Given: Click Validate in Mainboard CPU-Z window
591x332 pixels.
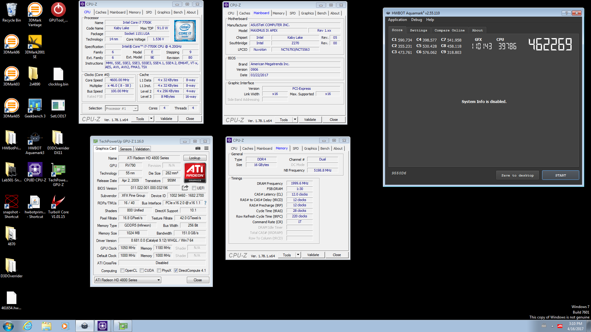Looking at the screenshot, I should [x=310, y=120].
